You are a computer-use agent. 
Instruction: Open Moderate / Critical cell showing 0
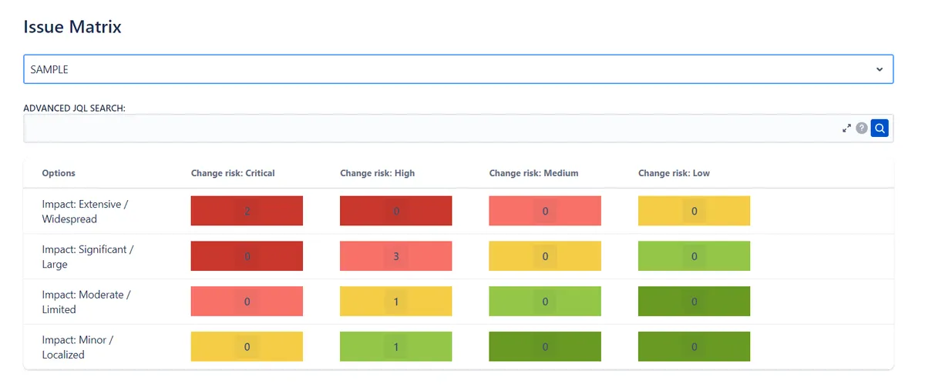click(x=247, y=302)
